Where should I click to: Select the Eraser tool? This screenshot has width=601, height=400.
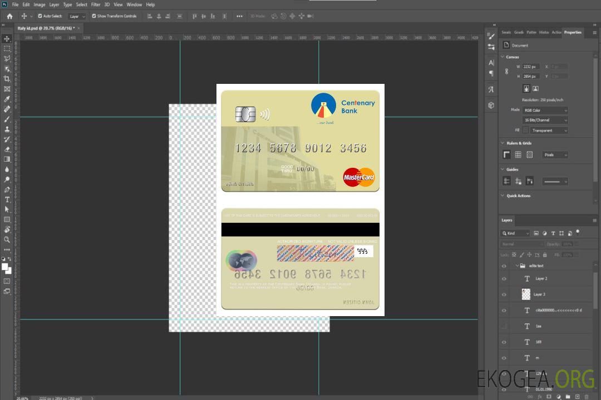(7, 149)
